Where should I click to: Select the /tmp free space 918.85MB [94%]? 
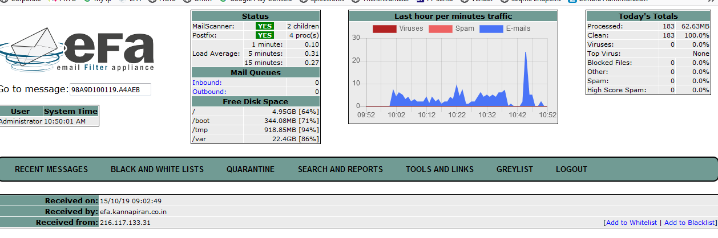coord(291,130)
